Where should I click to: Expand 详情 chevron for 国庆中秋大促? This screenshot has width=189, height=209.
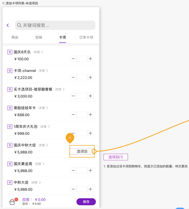tap(47, 145)
